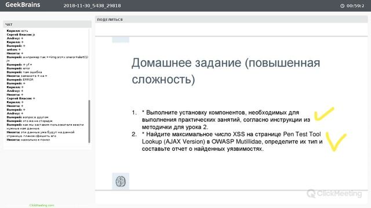Click the GeekBrains logo in the header
Image resolution: width=371 pixels, height=208 pixels.
pyautogui.click(x=23, y=5)
